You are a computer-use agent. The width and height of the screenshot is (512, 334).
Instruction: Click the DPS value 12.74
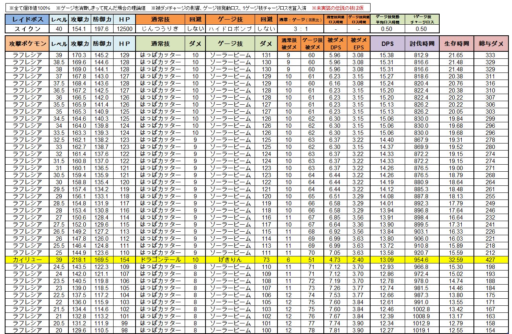point(387,288)
